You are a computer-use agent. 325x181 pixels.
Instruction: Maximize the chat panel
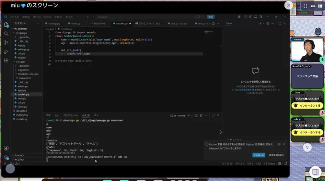point(280,23)
